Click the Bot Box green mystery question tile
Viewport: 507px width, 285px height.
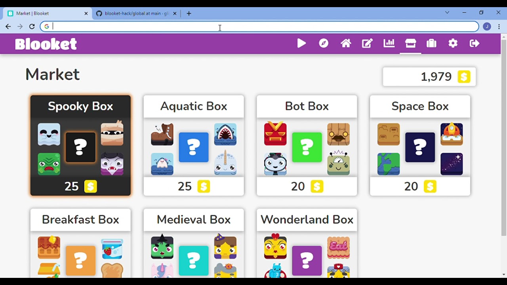coord(307,147)
